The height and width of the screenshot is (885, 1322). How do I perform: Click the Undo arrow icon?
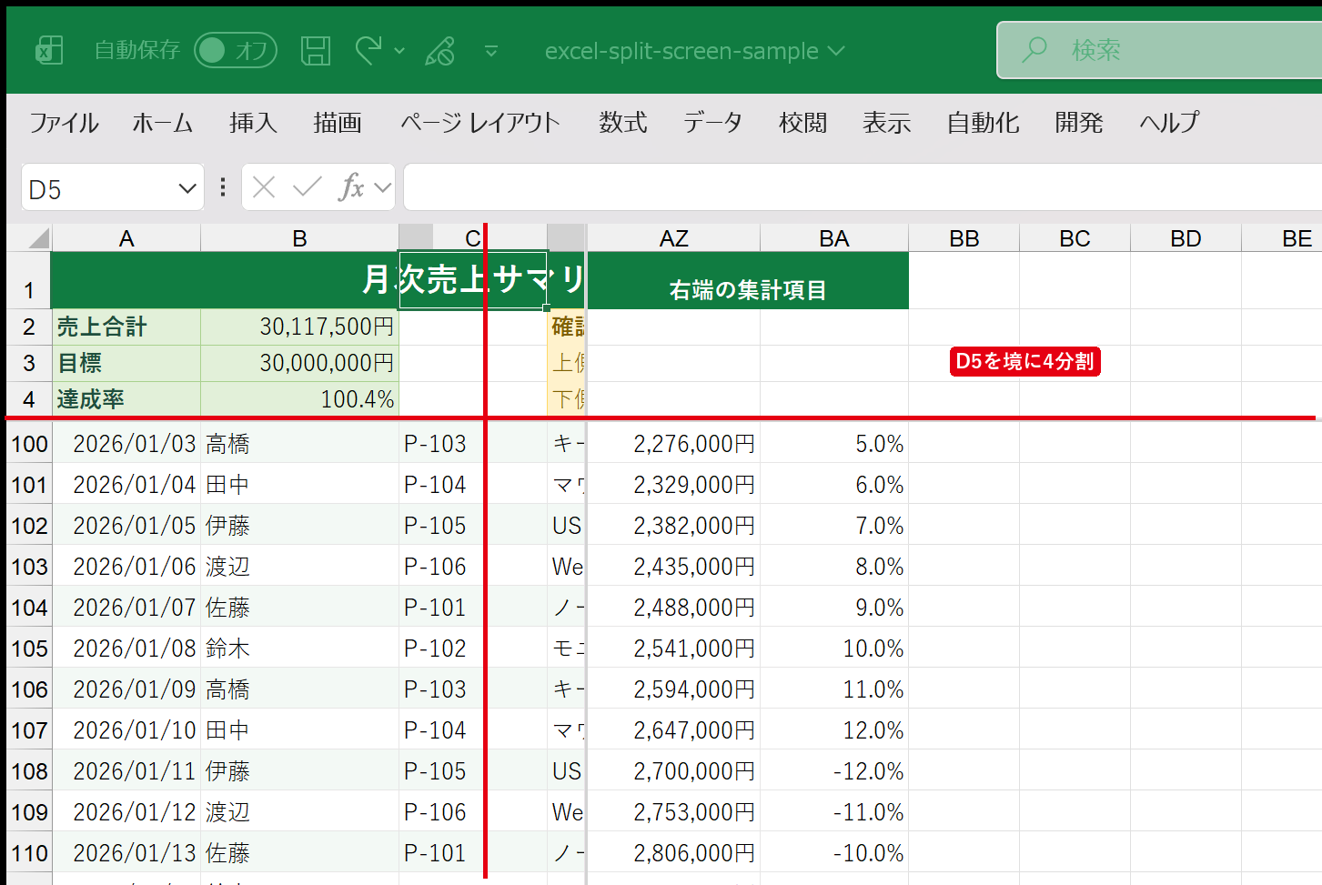[x=368, y=50]
